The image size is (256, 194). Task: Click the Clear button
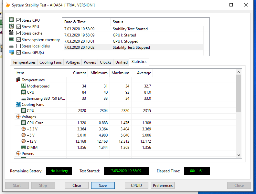click(x=77, y=186)
